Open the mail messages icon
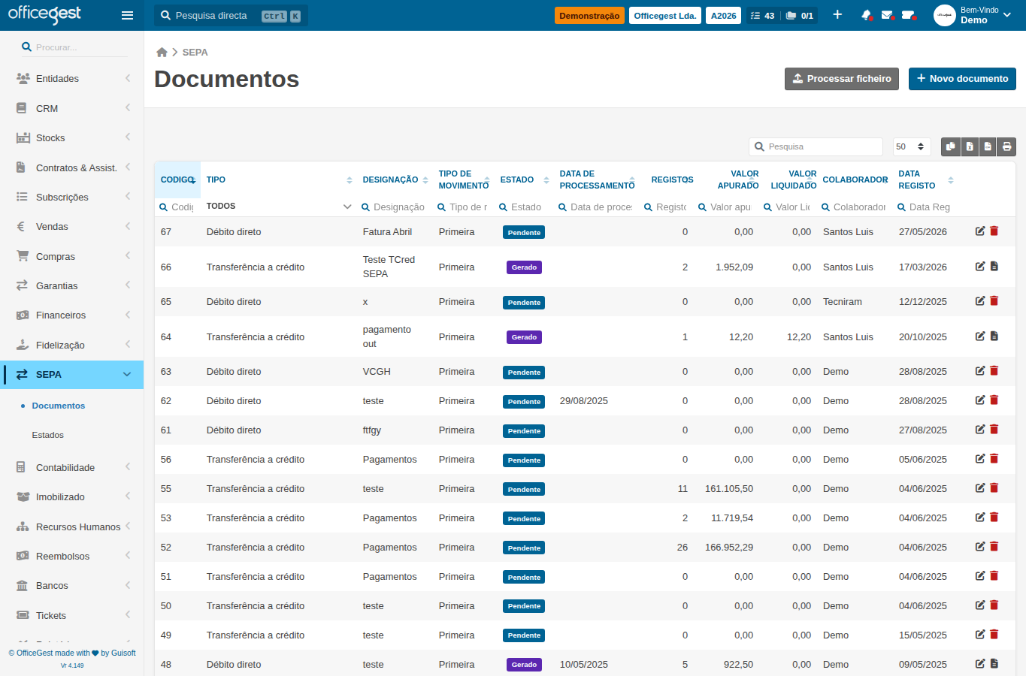Screen dimensions: 1026x676 coord(887,15)
